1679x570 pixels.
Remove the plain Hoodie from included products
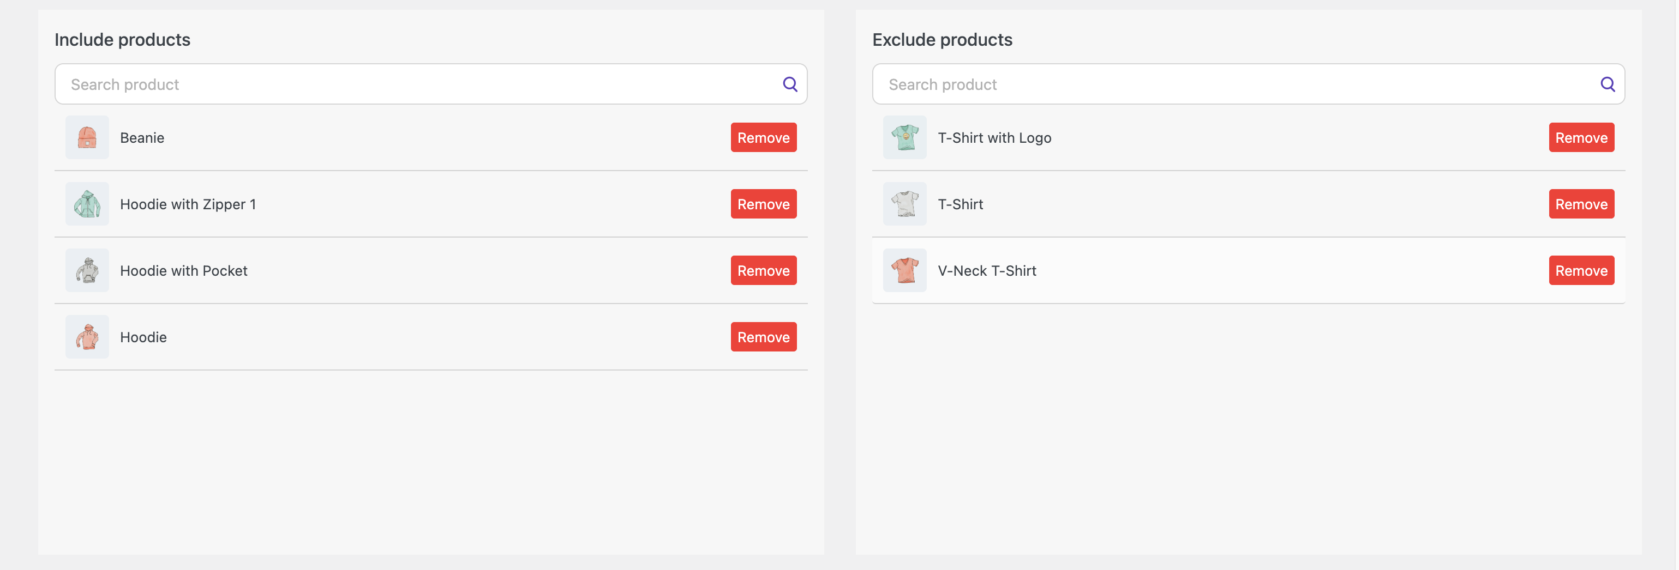coord(763,337)
